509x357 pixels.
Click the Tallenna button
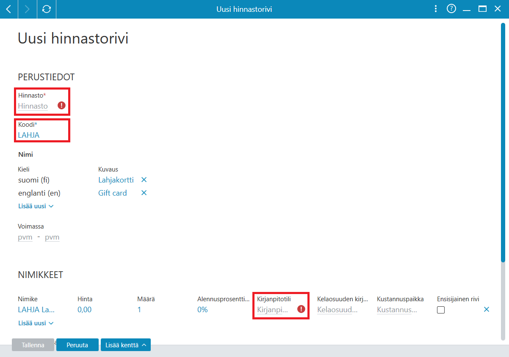33,345
